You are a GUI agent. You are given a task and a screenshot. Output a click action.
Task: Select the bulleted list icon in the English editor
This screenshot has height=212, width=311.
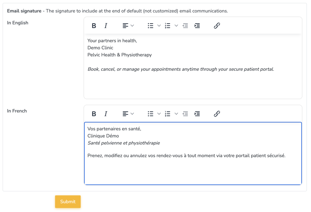[150, 26]
